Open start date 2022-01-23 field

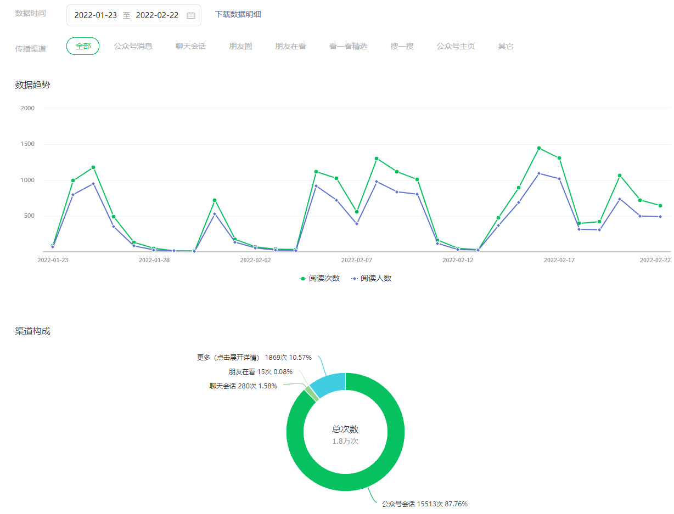[96, 15]
